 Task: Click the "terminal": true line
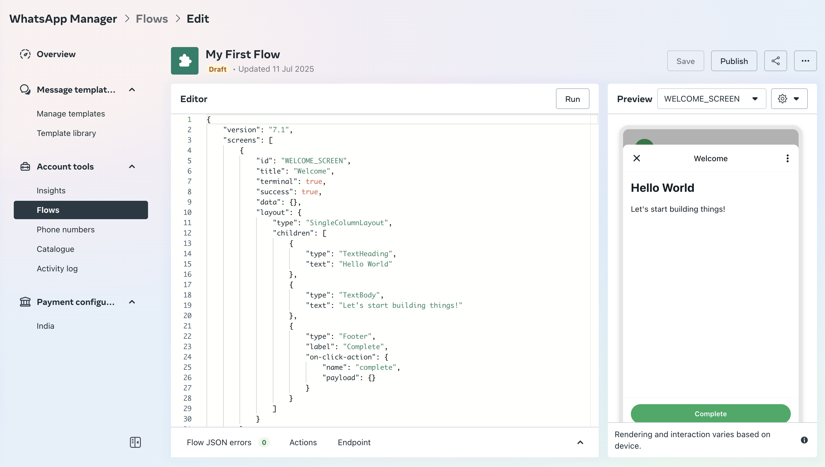tap(291, 182)
